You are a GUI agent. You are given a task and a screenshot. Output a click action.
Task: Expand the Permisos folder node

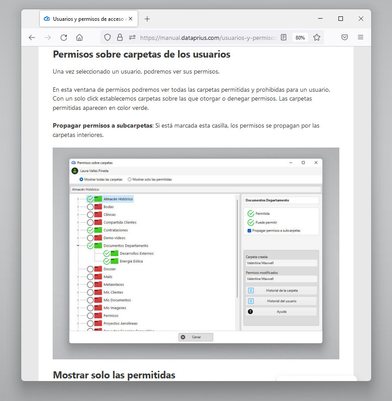pos(78,315)
